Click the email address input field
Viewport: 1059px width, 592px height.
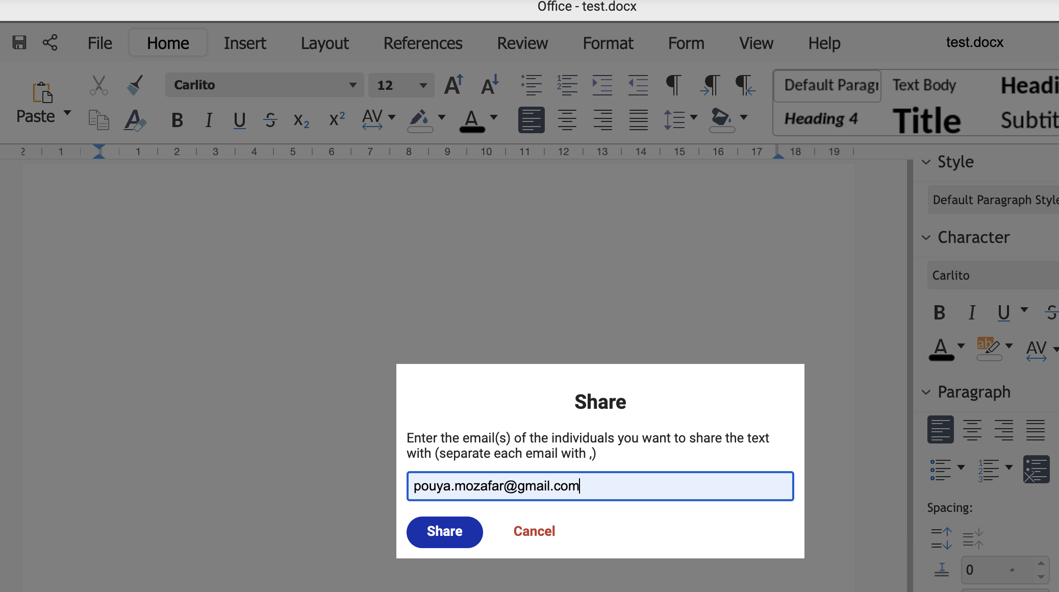[600, 486]
